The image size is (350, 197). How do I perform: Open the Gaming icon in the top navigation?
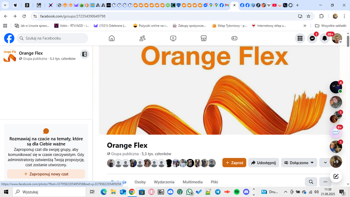point(234,39)
